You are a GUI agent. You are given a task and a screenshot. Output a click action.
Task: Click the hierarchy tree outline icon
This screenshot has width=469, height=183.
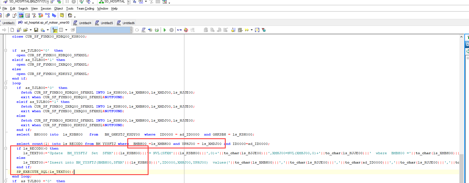coord(240,30)
